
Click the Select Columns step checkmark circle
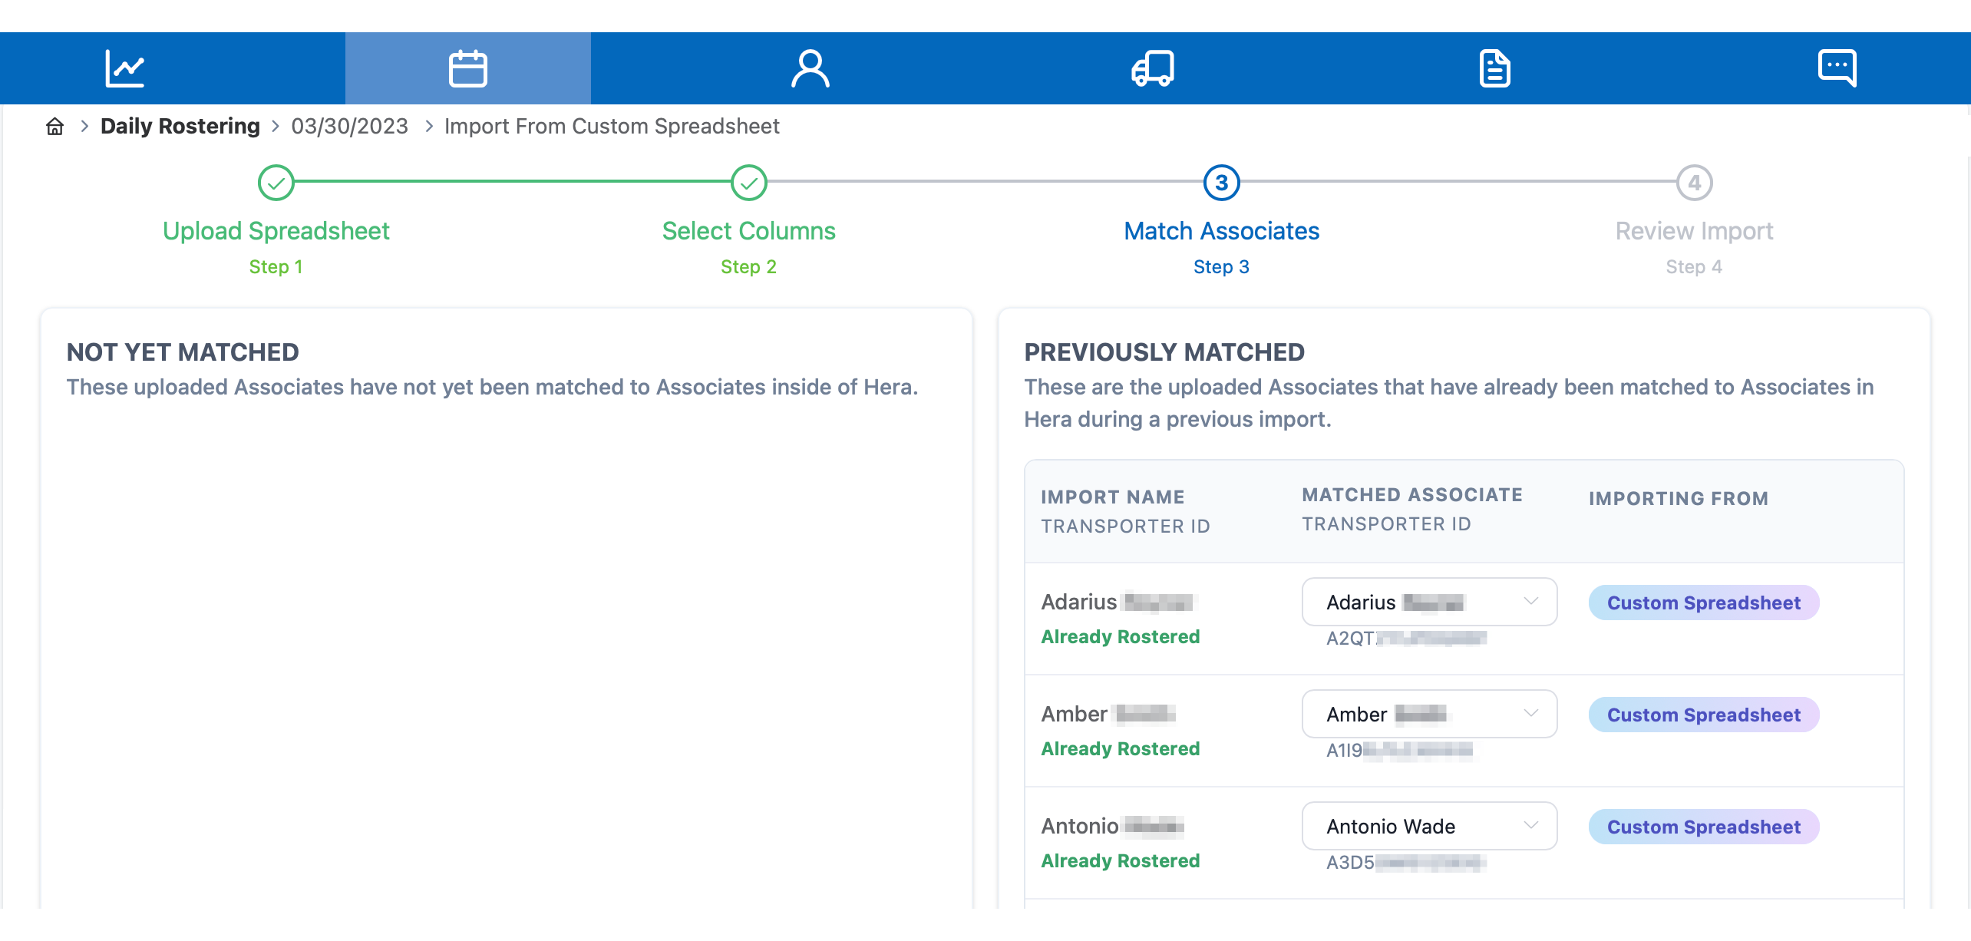(748, 183)
